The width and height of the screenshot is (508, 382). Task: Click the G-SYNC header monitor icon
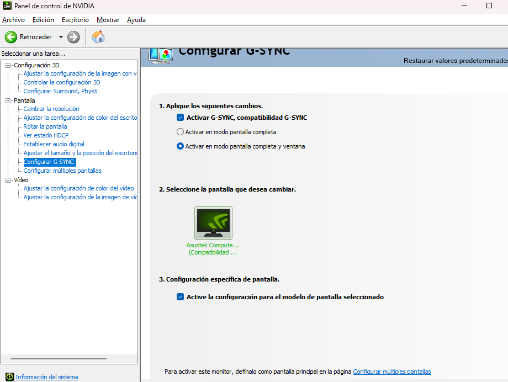tap(161, 56)
